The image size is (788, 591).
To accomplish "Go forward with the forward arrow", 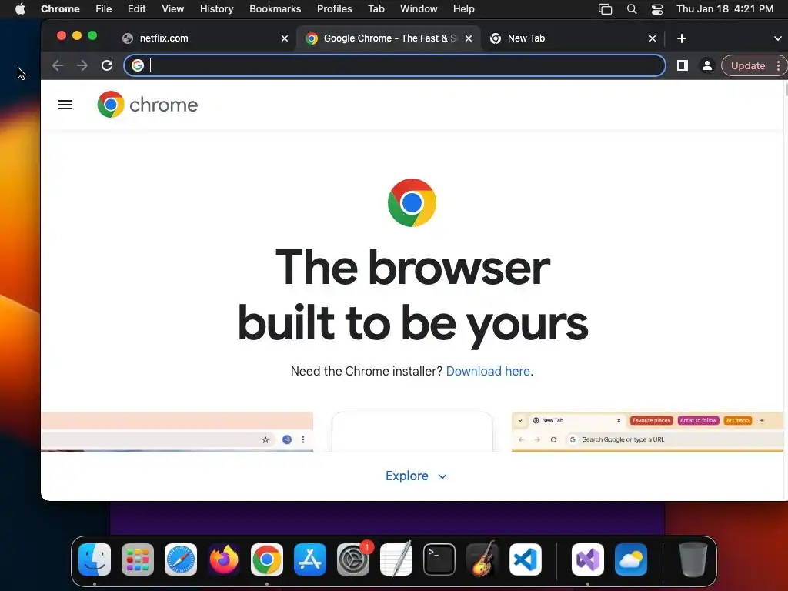I will coord(82,65).
